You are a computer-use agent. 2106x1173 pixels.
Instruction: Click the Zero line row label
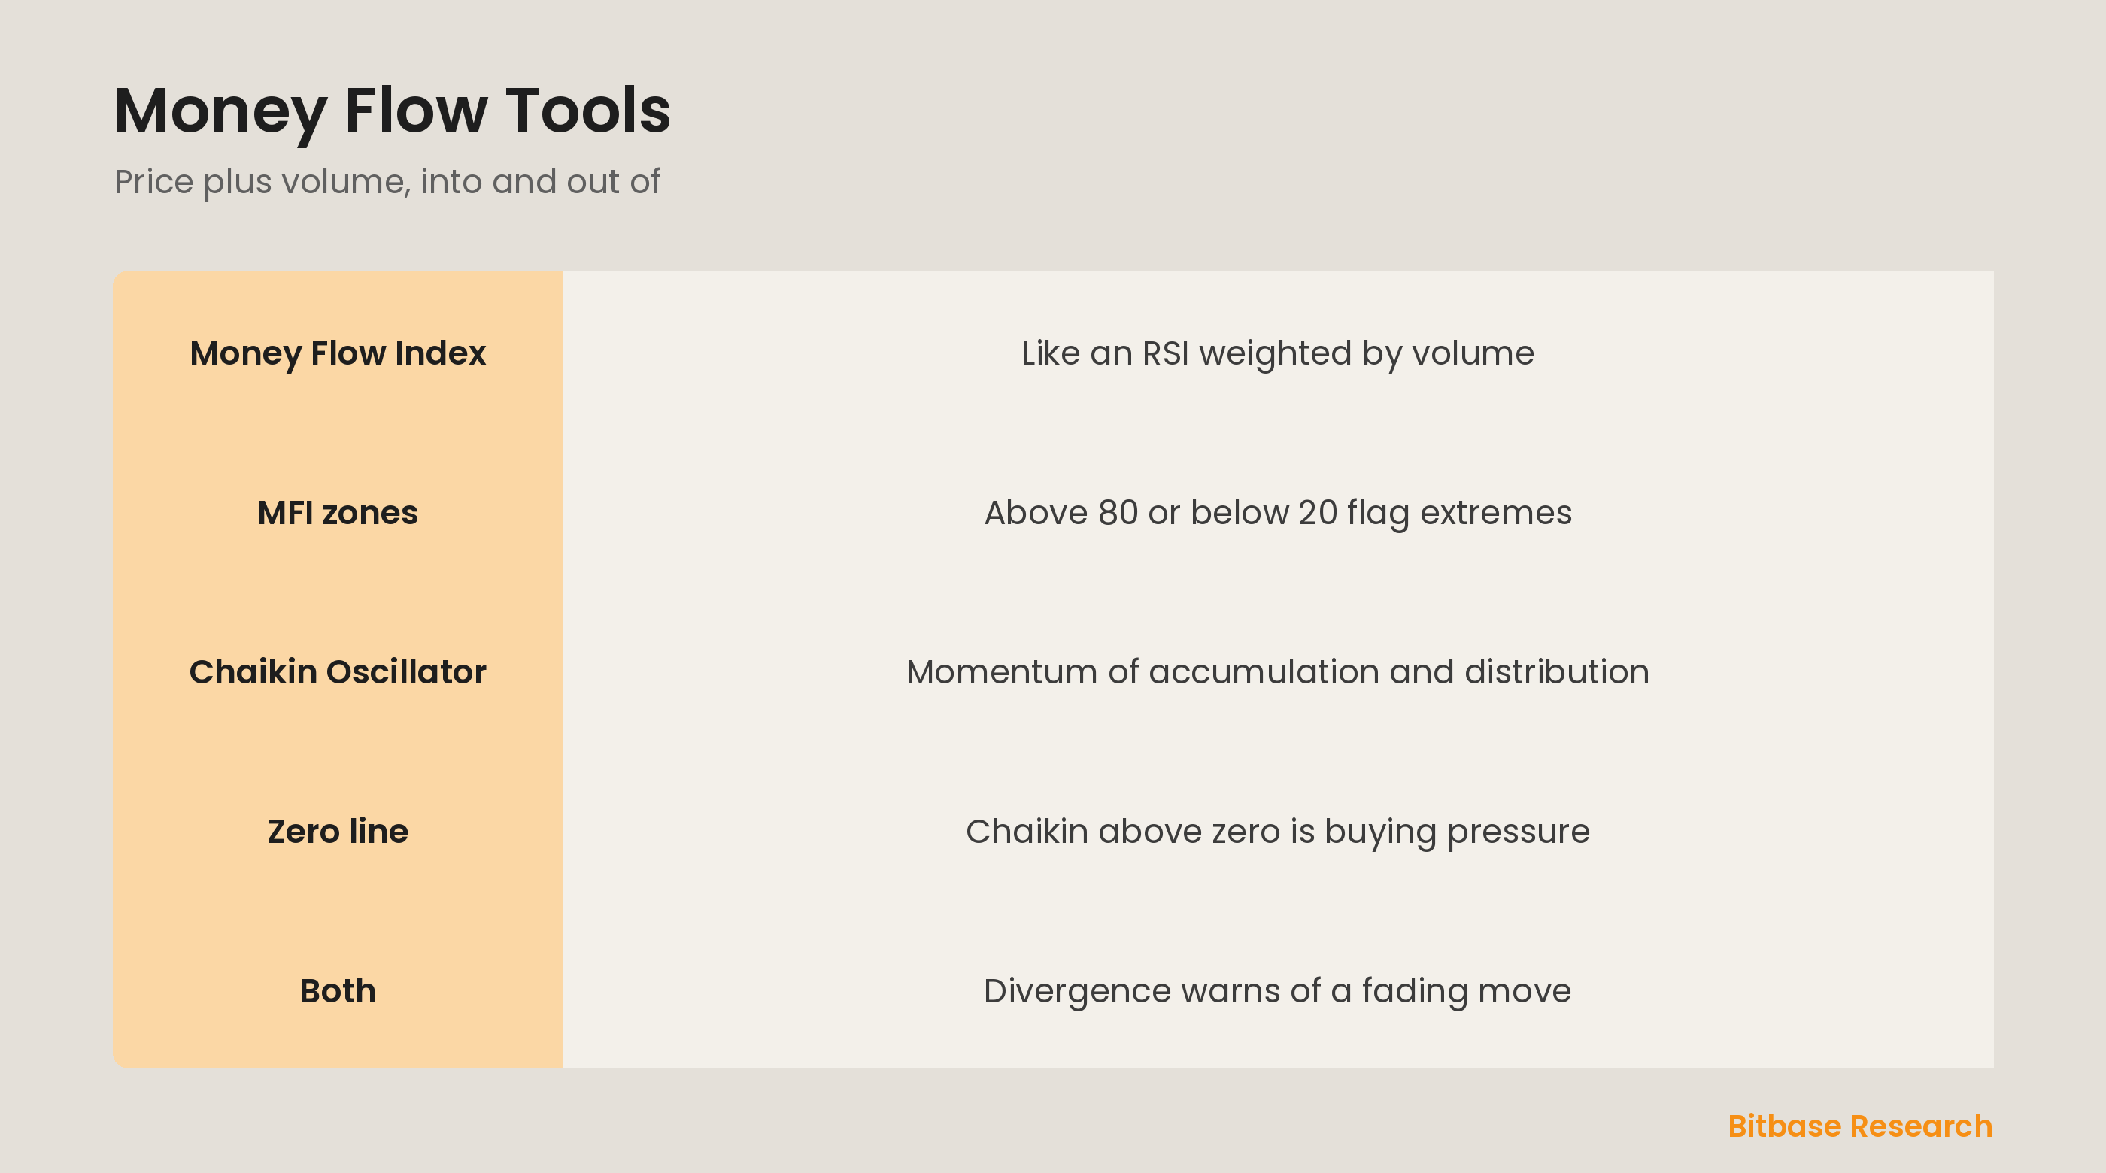point(338,832)
